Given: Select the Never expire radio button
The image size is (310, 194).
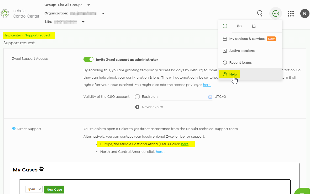Looking at the screenshot, I should pyautogui.click(x=137, y=107).
